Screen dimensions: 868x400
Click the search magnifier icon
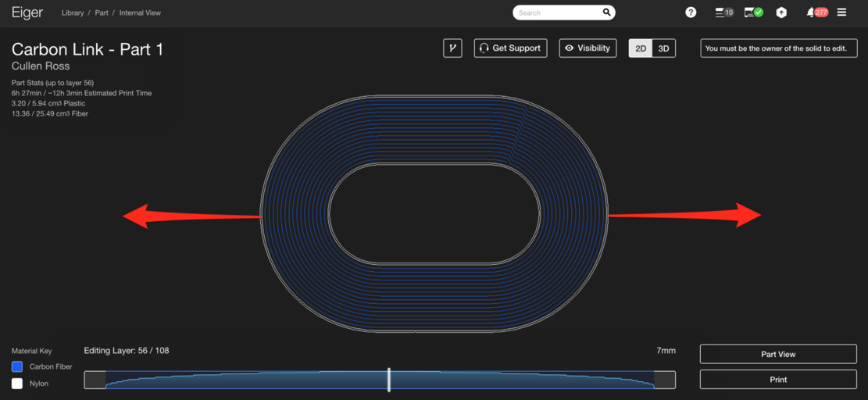click(x=606, y=12)
